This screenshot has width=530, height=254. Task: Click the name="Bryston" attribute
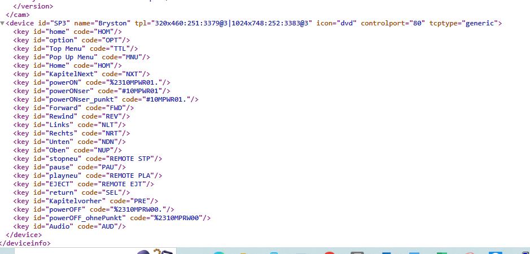click(x=102, y=23)
